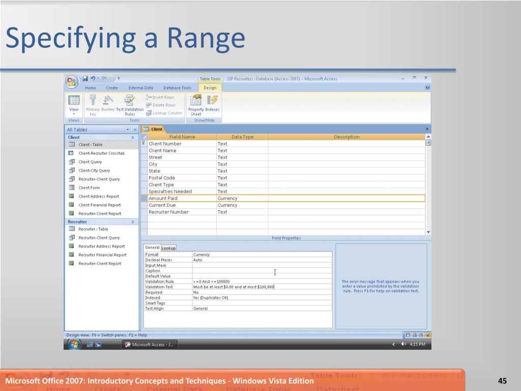
Task: Click the Field Name column header
Action: tap(182, 136)
